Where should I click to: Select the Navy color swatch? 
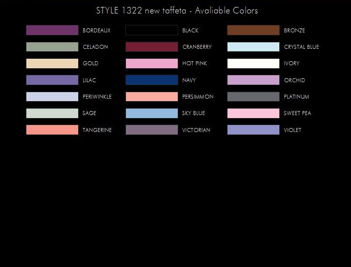152,80
